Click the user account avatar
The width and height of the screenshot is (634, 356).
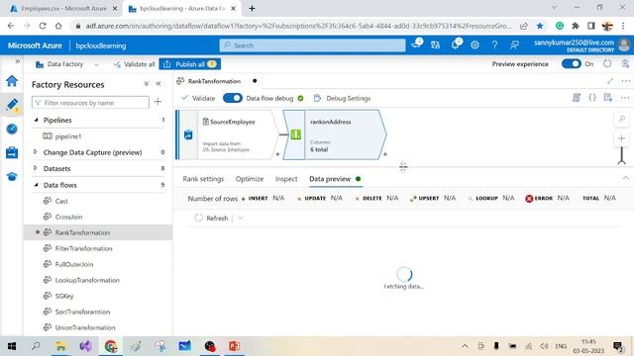pyautogui.click(x=624, y=44)
